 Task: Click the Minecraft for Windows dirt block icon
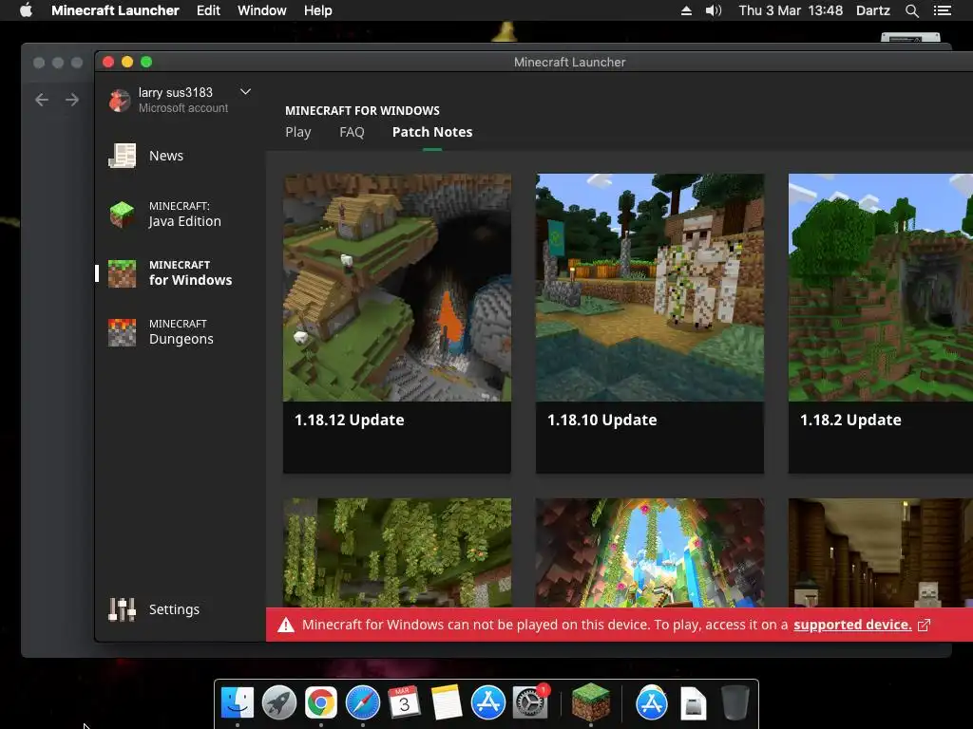(123, 273)
